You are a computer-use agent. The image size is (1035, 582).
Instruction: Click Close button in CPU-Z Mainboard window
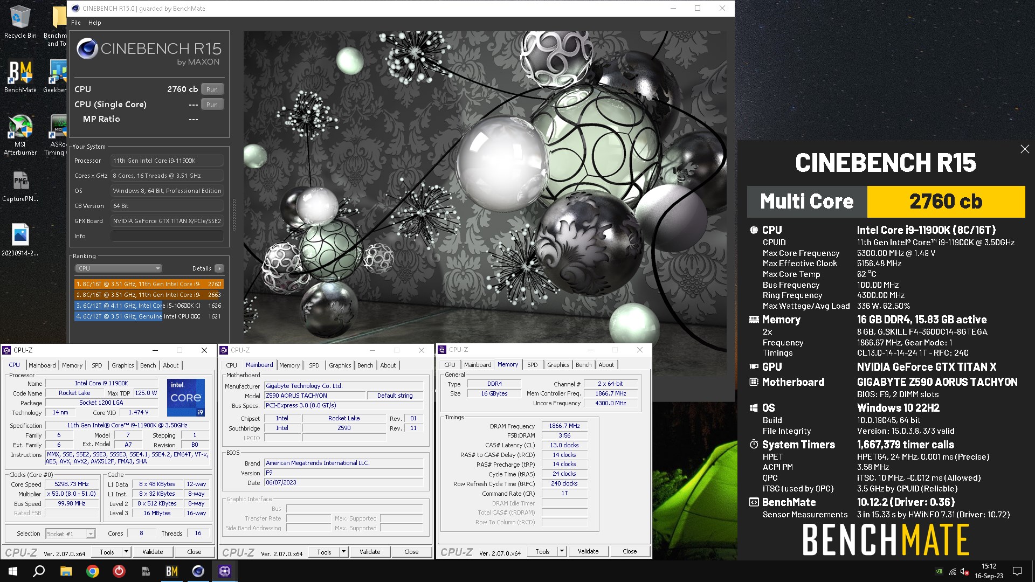[411, 552]
